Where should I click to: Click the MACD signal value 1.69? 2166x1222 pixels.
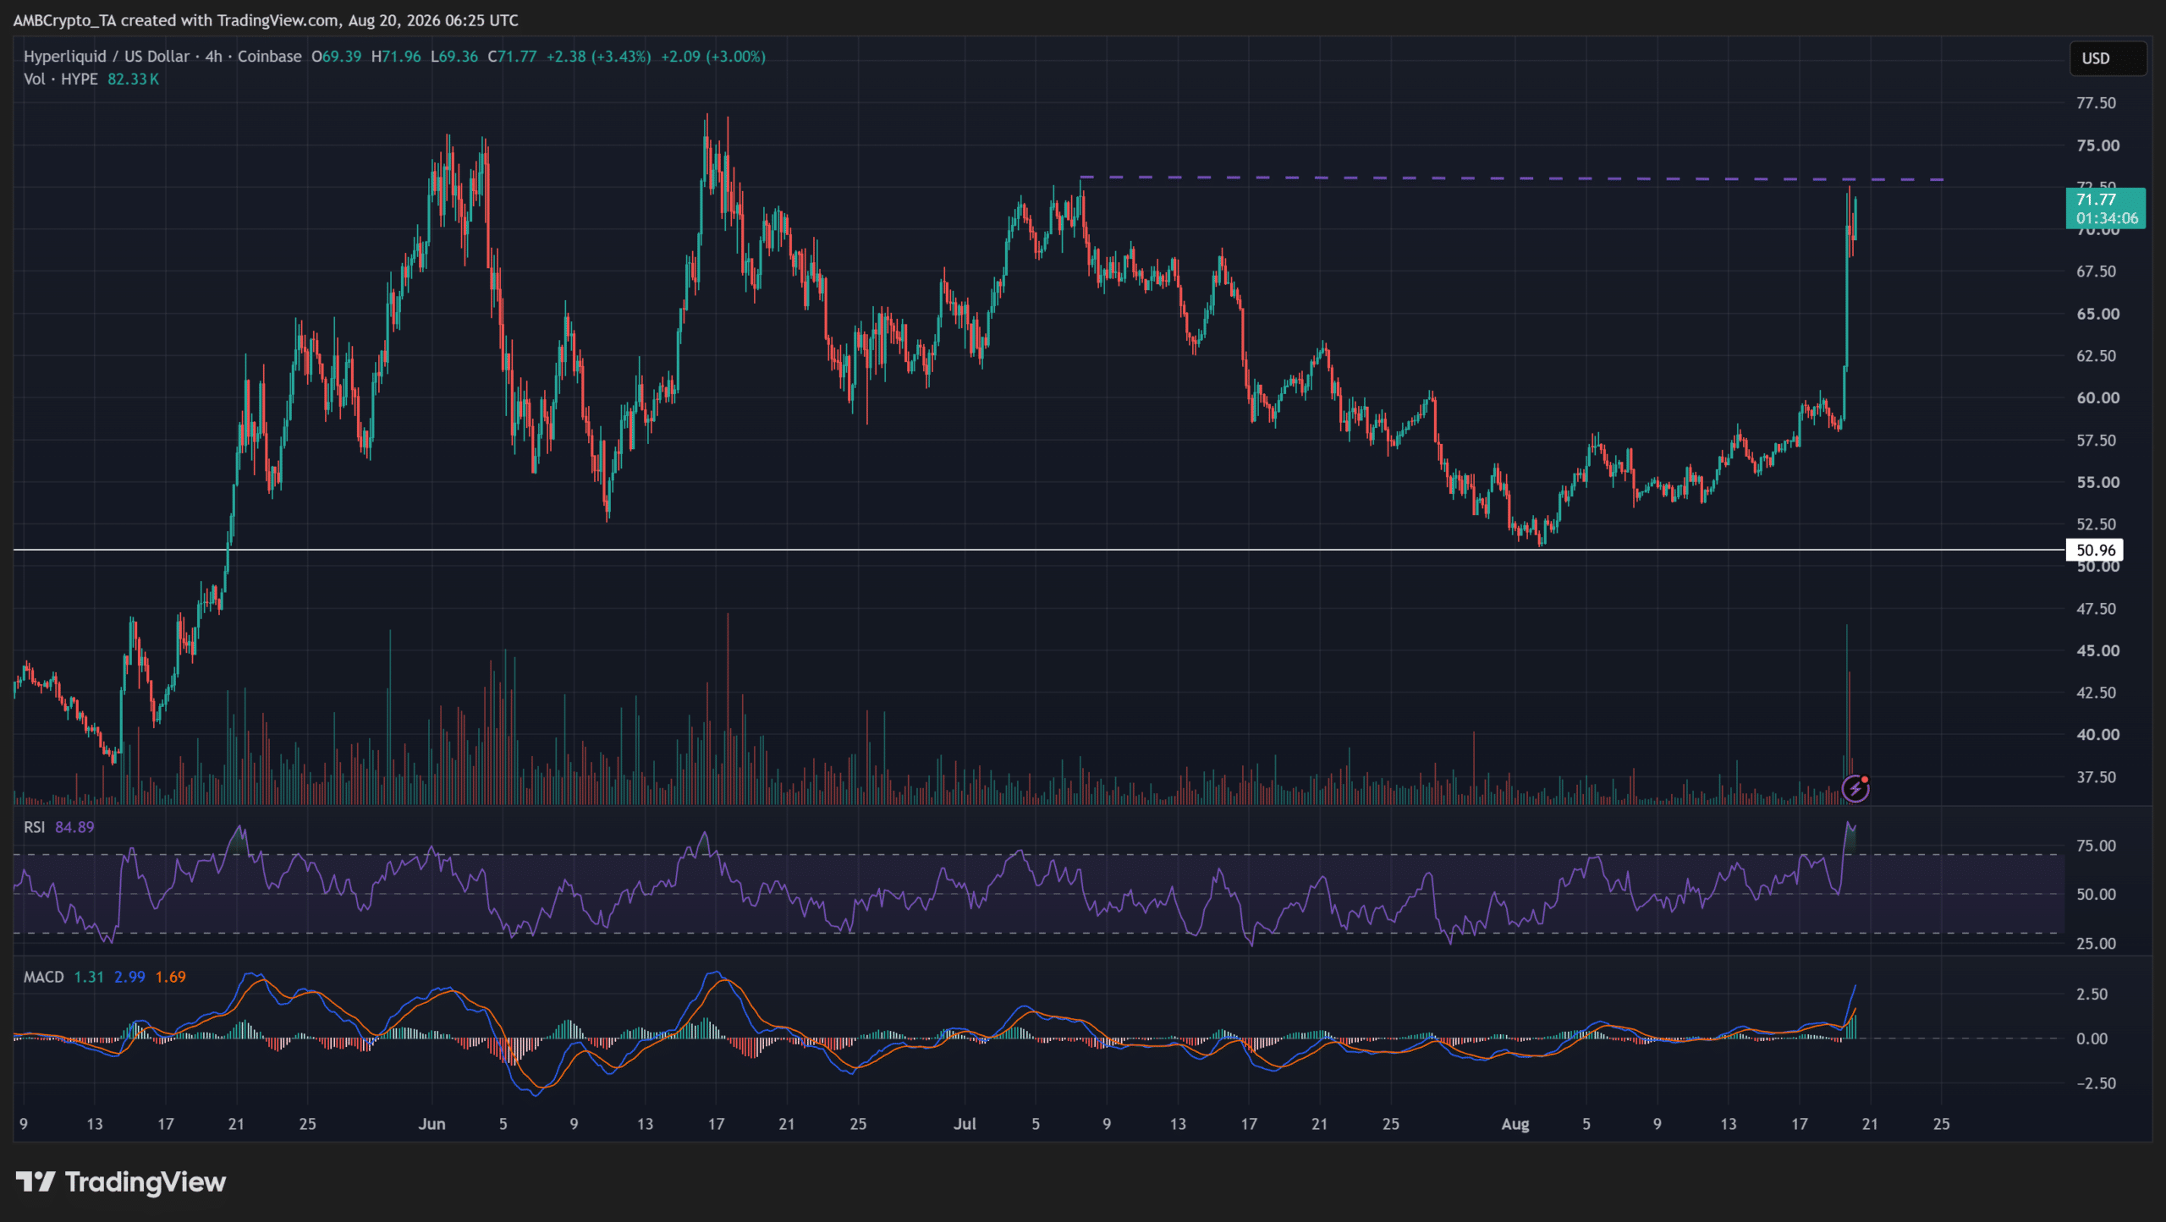pos(170,977)
